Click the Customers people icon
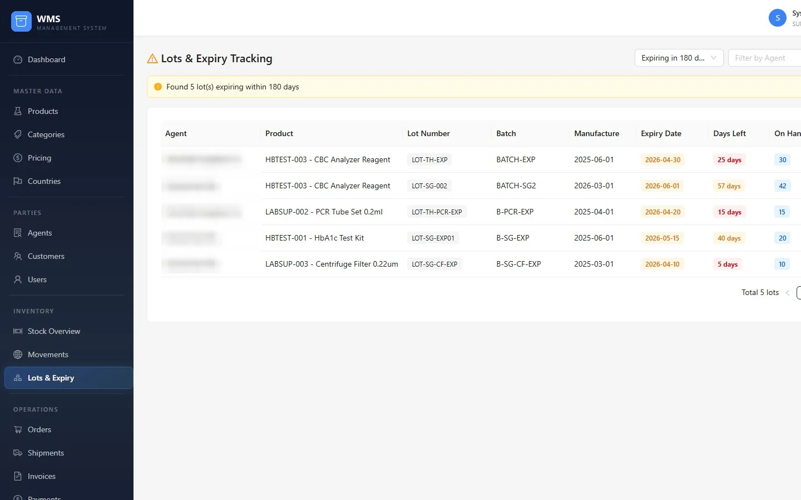Image resolution: width=801 pixels, height=500 pixels. [18, 257]
